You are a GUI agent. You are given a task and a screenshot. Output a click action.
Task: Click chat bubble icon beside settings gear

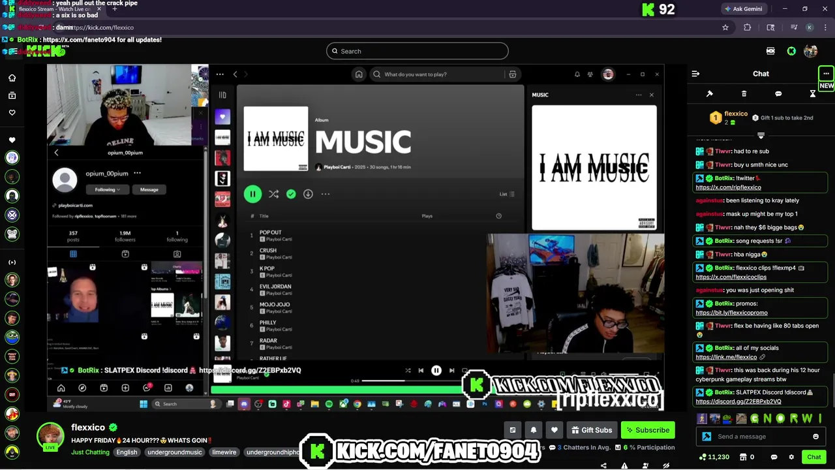pos(774,457)
